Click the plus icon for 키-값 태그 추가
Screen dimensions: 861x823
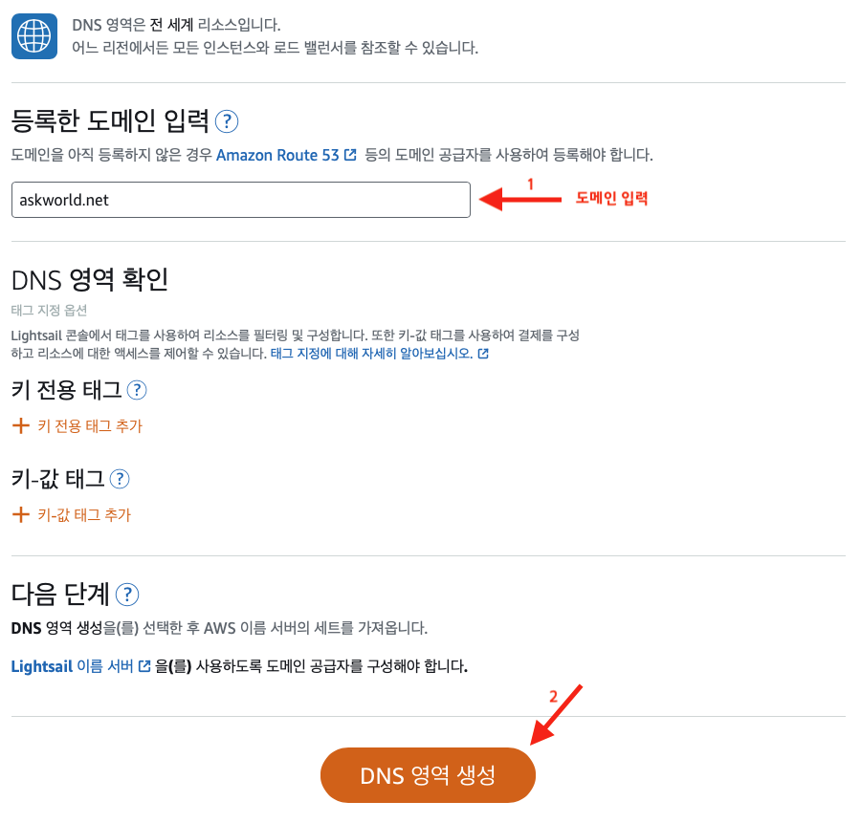tap(21, 514)
